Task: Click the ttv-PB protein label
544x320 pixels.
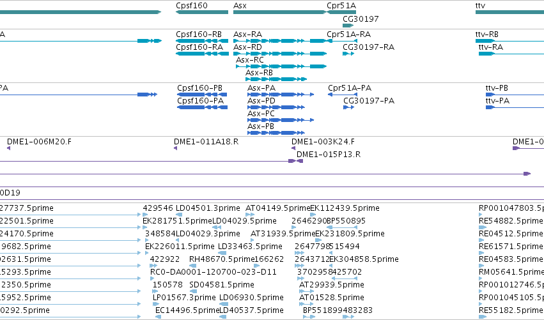Action: pyautogui.click(x=497, y=88)
